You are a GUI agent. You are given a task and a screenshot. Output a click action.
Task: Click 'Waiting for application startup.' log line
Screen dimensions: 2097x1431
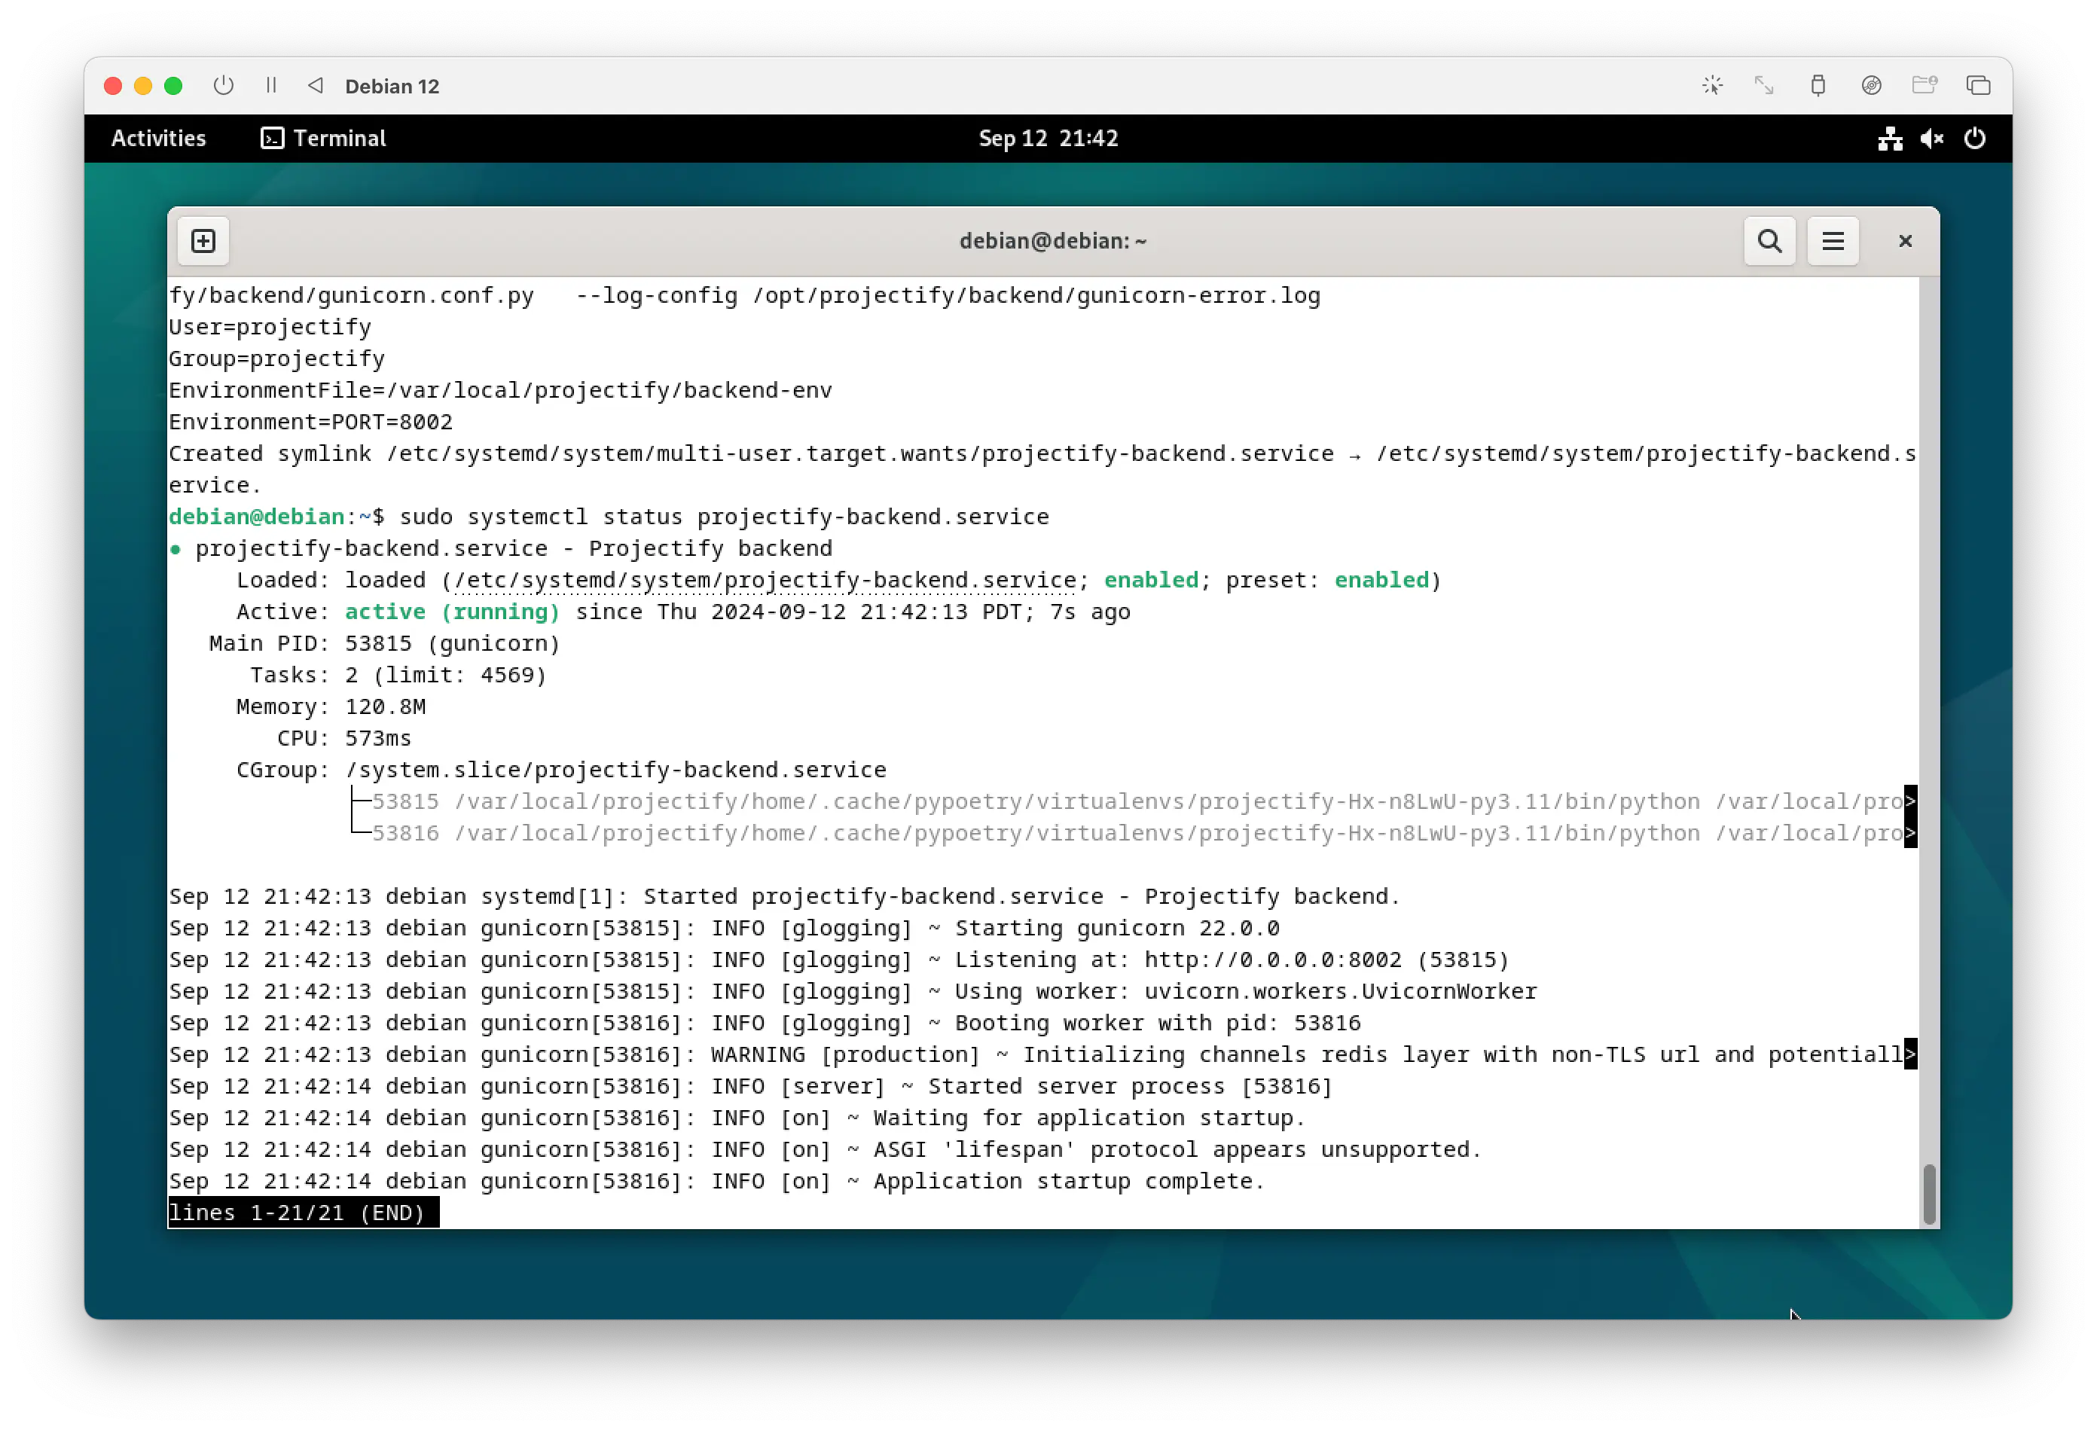point(737,1117)
